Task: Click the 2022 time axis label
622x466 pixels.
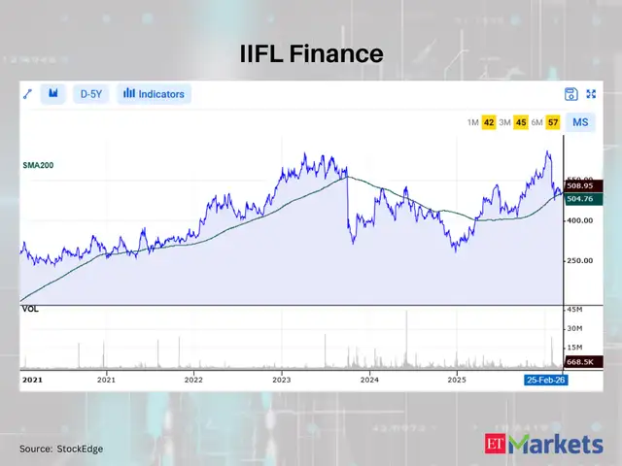Action: pyautogui.click(x=193, y=380)
